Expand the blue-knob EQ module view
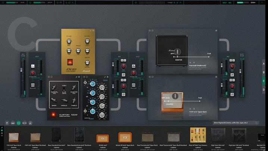 [105, 77]
